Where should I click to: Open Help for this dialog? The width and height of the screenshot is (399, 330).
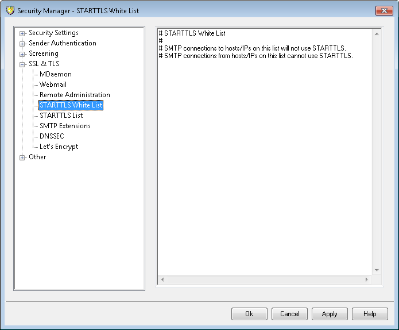pos(370,314)
